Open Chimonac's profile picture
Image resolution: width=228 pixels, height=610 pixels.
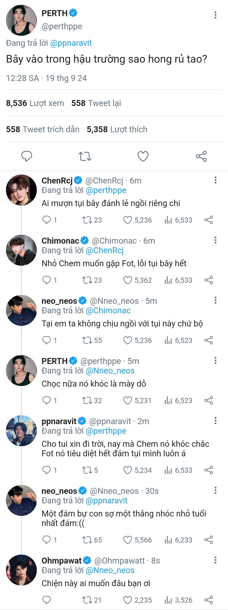pyautogui.click(x=21, y=250)
